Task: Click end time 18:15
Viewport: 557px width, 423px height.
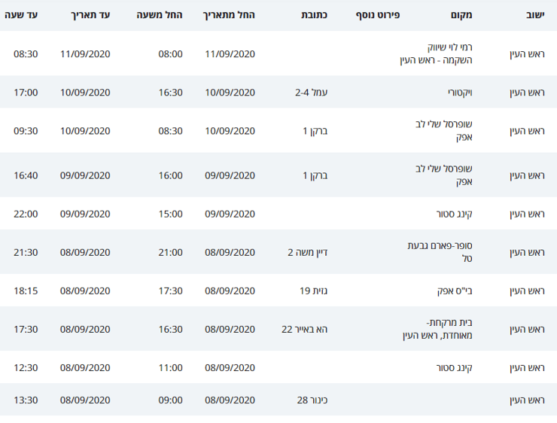Action: click(26, 291)
